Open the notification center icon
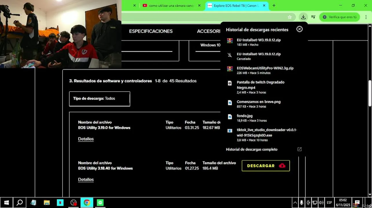This screenshot has width=372, height=208. click(357, 203)
